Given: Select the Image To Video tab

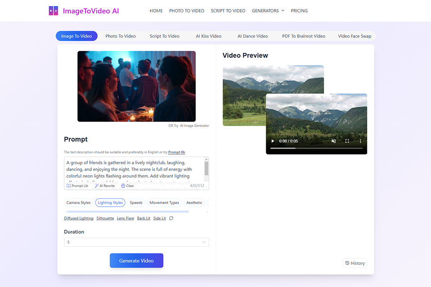Looking at the screenshot, I should point(76,36).
